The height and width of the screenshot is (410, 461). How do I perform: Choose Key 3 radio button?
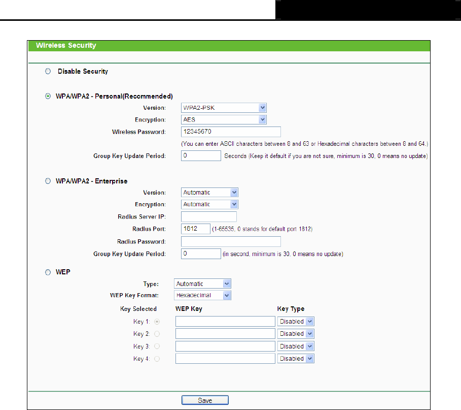[157, 346]
